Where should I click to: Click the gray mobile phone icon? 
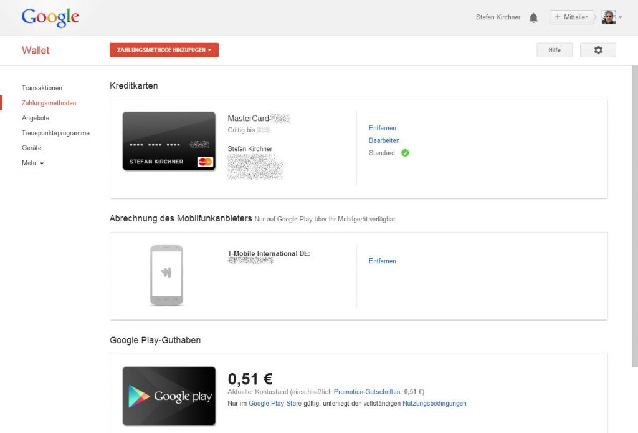166,275
